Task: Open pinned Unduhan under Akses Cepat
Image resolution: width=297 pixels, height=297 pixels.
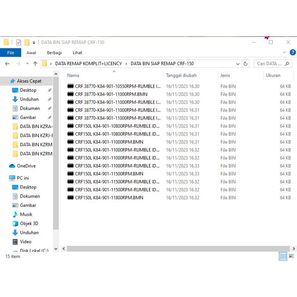Action: point(29,99)
